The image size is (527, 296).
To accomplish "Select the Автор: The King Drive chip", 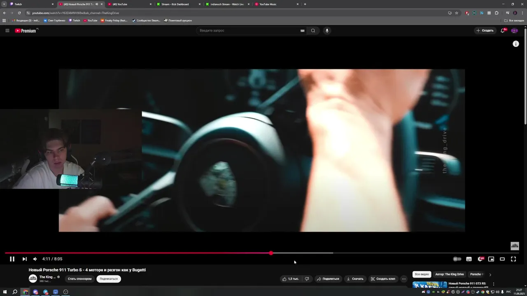I will coord(450,274).
